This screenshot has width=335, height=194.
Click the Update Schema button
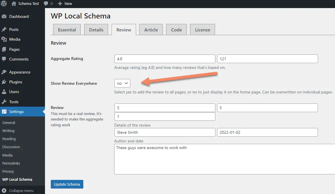click(67, 184)
